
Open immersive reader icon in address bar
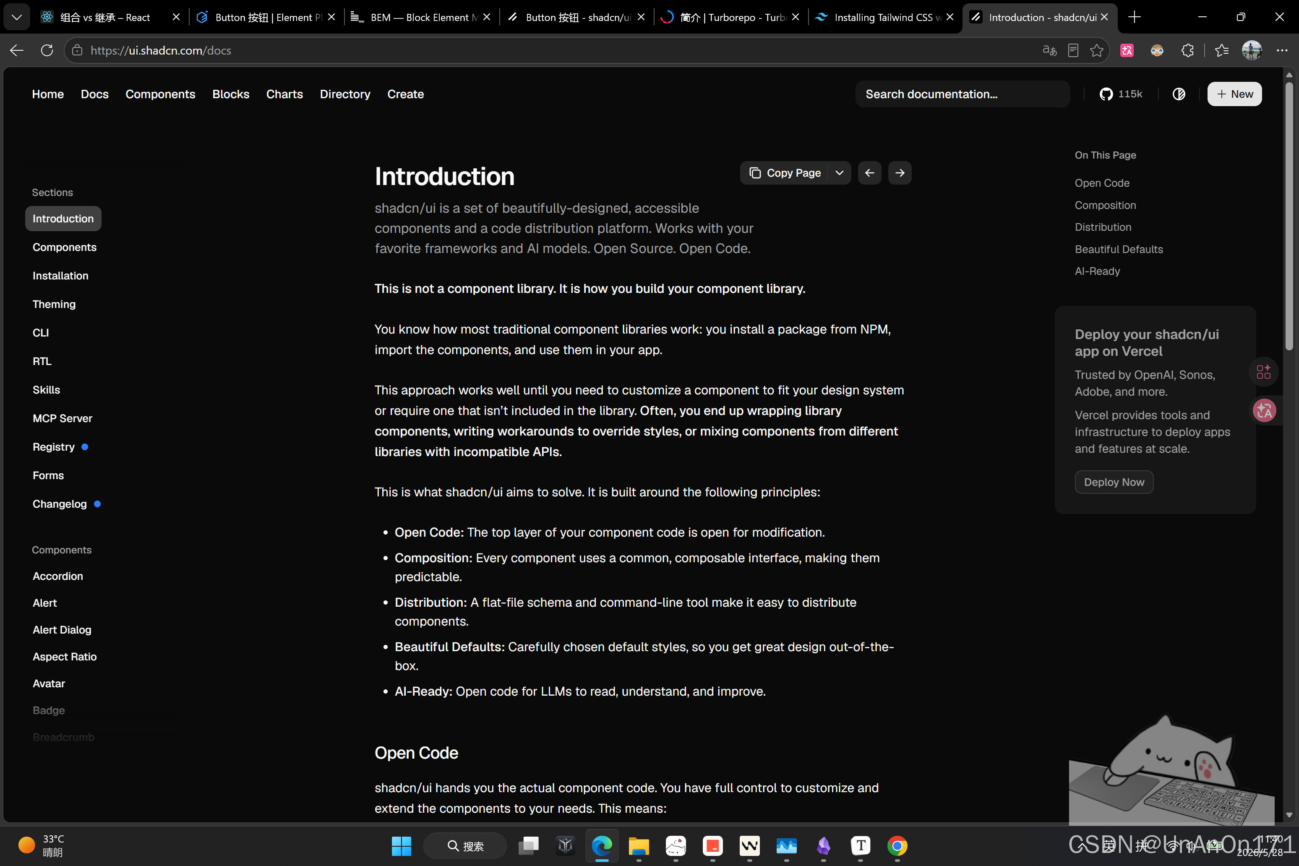(x=1073, y=50)
